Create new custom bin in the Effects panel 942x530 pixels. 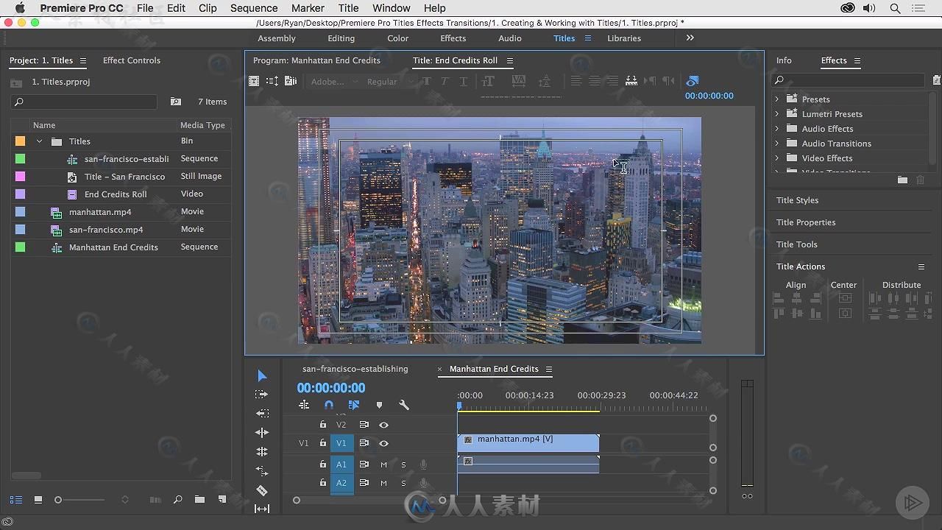902,180
